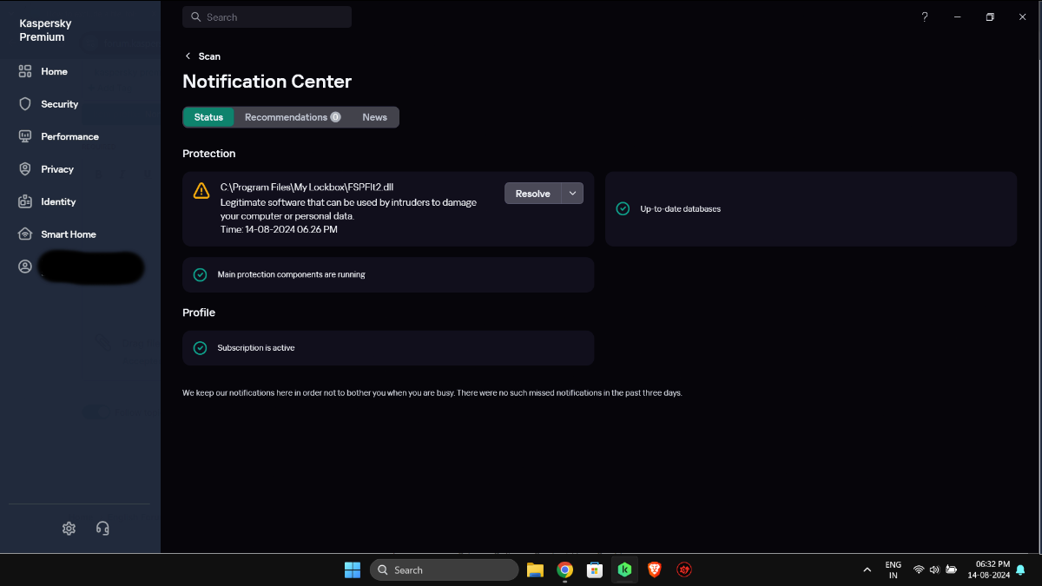
Task: Click the red circular taskbar app icon
Action: pyautogui.click(x=684, y=570)
